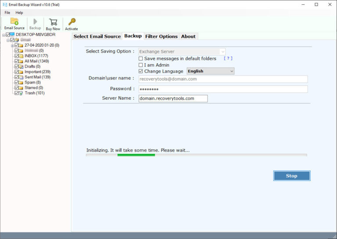337x239 pixels.
Task: Click the green initializing progress bar
Action: pyautogui.click(x=136, y=155)
